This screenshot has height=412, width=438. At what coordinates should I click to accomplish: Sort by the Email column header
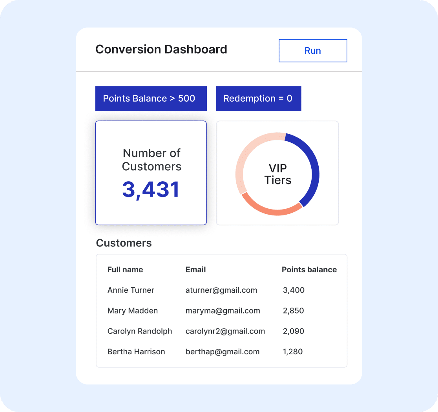(195, 270)
